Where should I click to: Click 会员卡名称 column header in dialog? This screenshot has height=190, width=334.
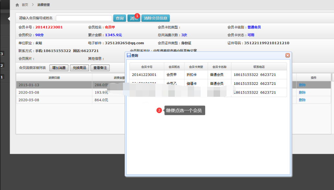(219, 67)
